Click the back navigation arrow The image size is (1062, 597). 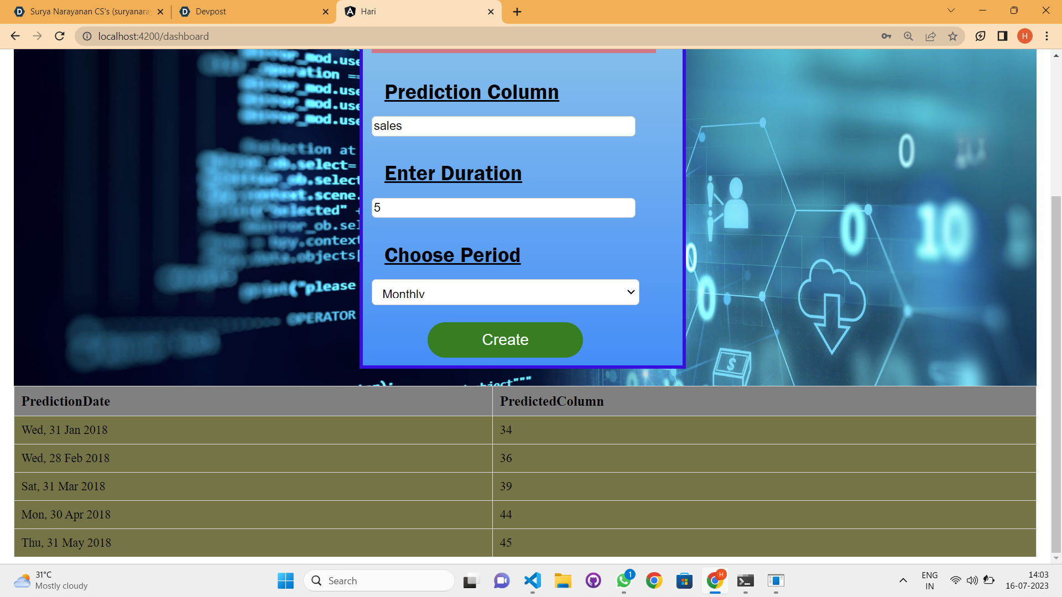click(x=15, y=36)
